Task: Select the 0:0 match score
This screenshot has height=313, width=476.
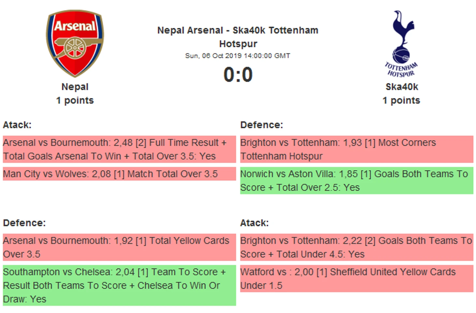Action: tap(238, 74)
